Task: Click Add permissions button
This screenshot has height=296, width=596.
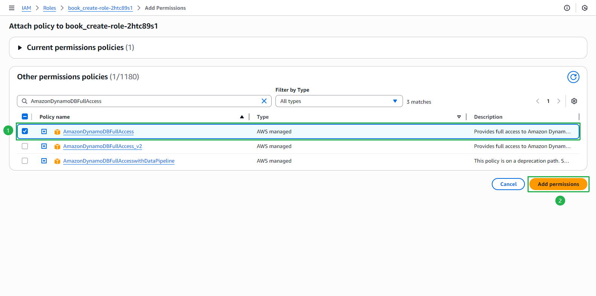Action: [558, 184]
